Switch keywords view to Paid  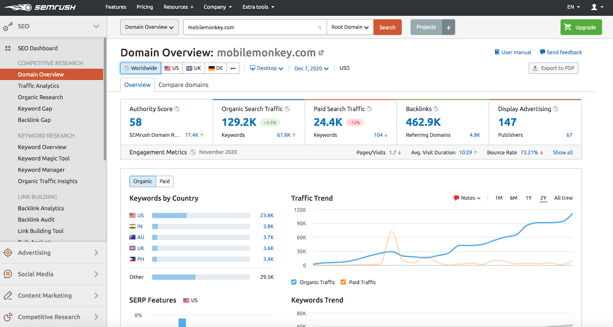165,181
